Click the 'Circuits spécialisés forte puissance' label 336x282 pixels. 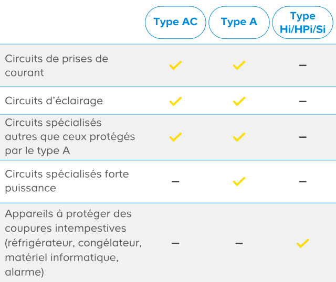(67, 181)
